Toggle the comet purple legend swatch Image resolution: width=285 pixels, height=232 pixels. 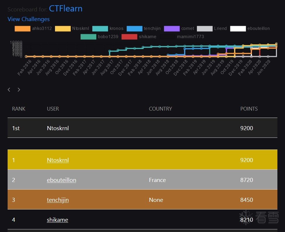(172, 28)
